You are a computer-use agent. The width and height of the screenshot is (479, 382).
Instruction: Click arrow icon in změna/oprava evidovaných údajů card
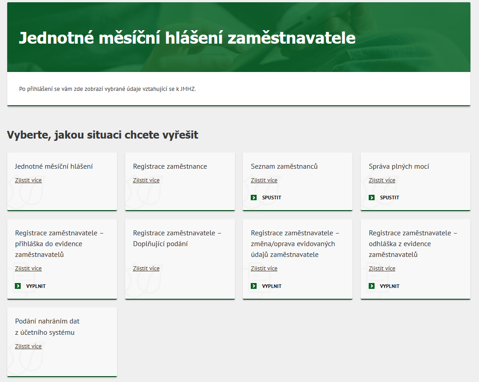point(254,286)
